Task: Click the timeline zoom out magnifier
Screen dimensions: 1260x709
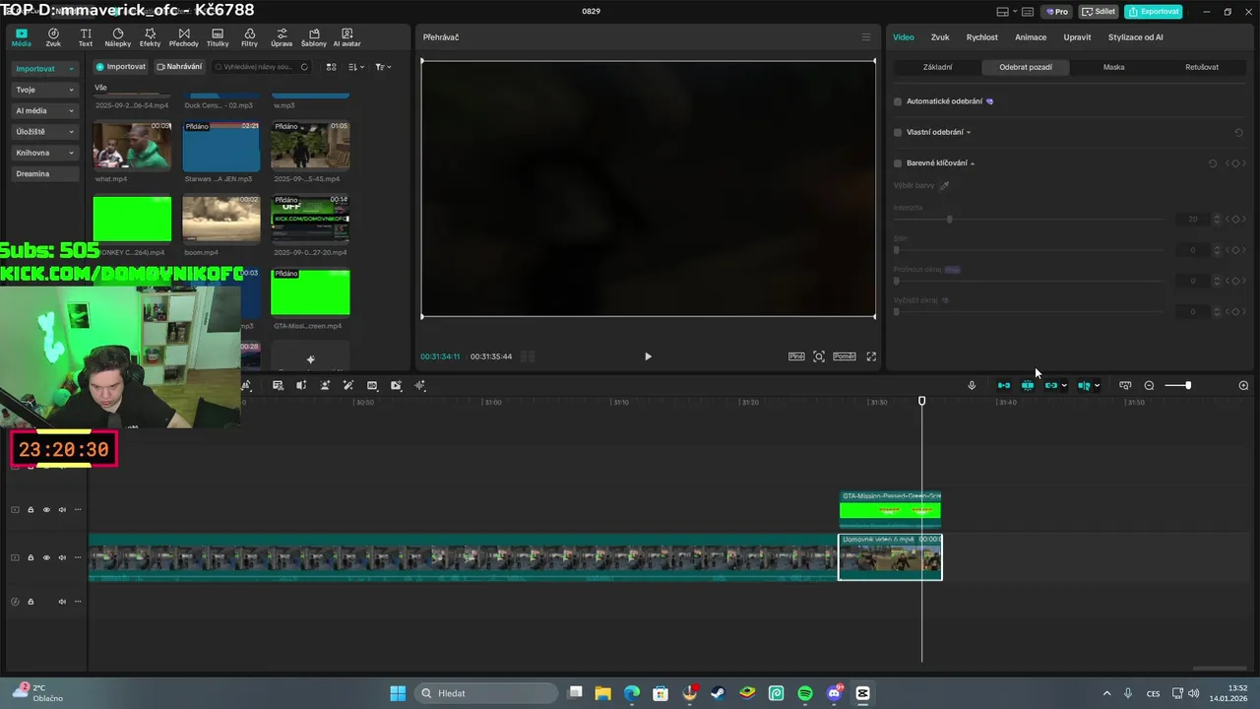Action: click(x=1149, y=385)
